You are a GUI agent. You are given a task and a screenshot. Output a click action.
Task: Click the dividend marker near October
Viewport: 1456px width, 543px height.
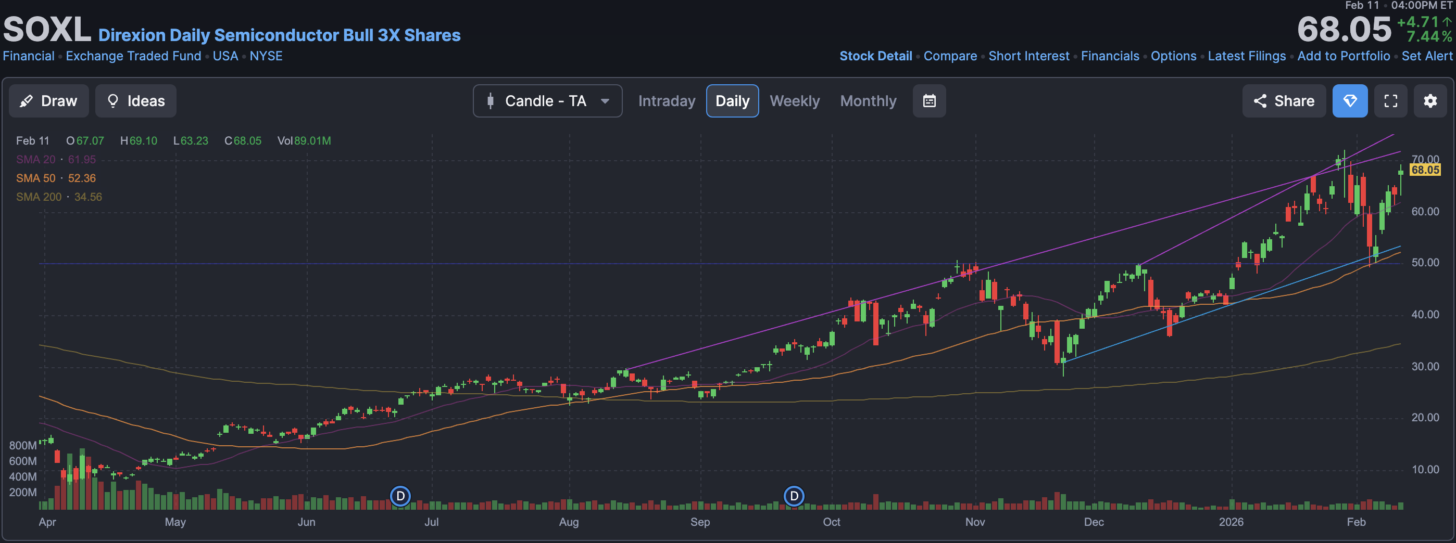(x=794, y=496)
